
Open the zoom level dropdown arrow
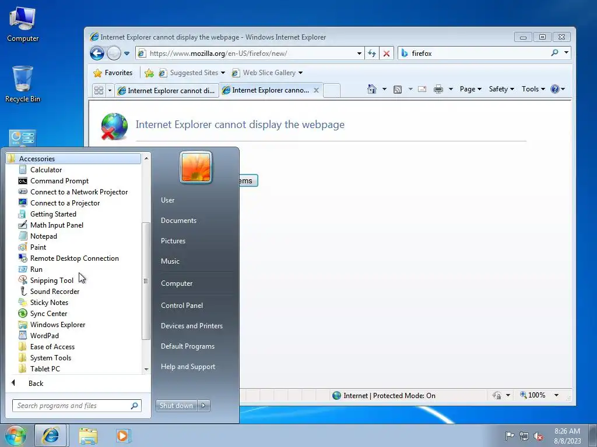click(x=556, y=395)
